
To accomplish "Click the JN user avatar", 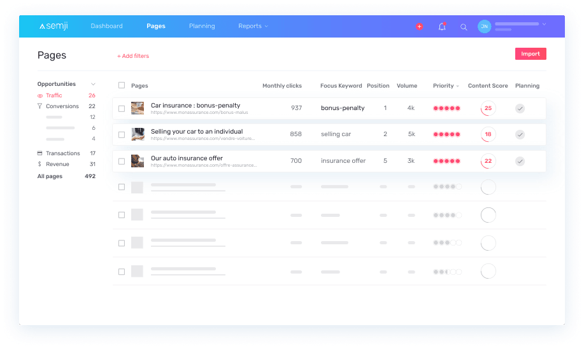I will click(484, 27).
